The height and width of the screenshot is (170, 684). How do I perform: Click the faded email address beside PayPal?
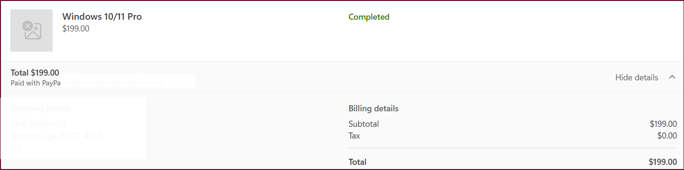113,83
